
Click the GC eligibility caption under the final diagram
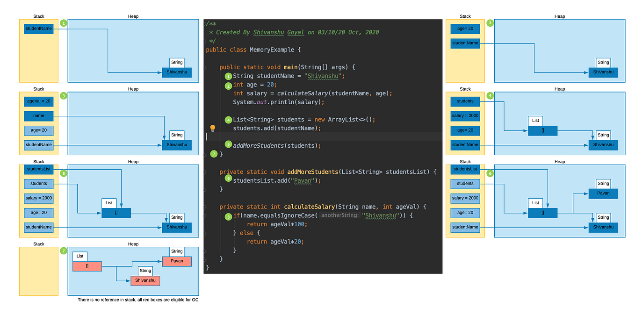137,300
